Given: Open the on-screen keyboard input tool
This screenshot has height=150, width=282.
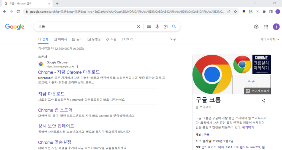Looking at the screenshot, I should (x=149, y=27).
